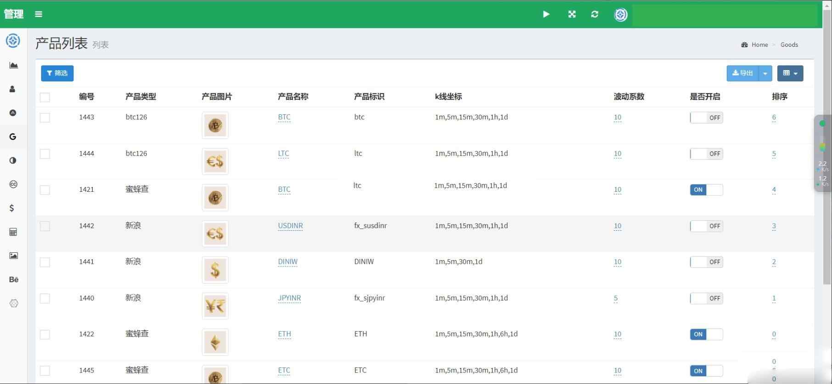Click the product image of row 1442
Image resolution: width=832 pixels, height=384 pixels.
pyautogui.click(x=215, y=234)
